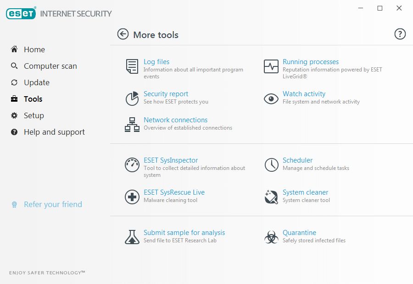Click the Quarantine biohazard icon

pos(271,237)
